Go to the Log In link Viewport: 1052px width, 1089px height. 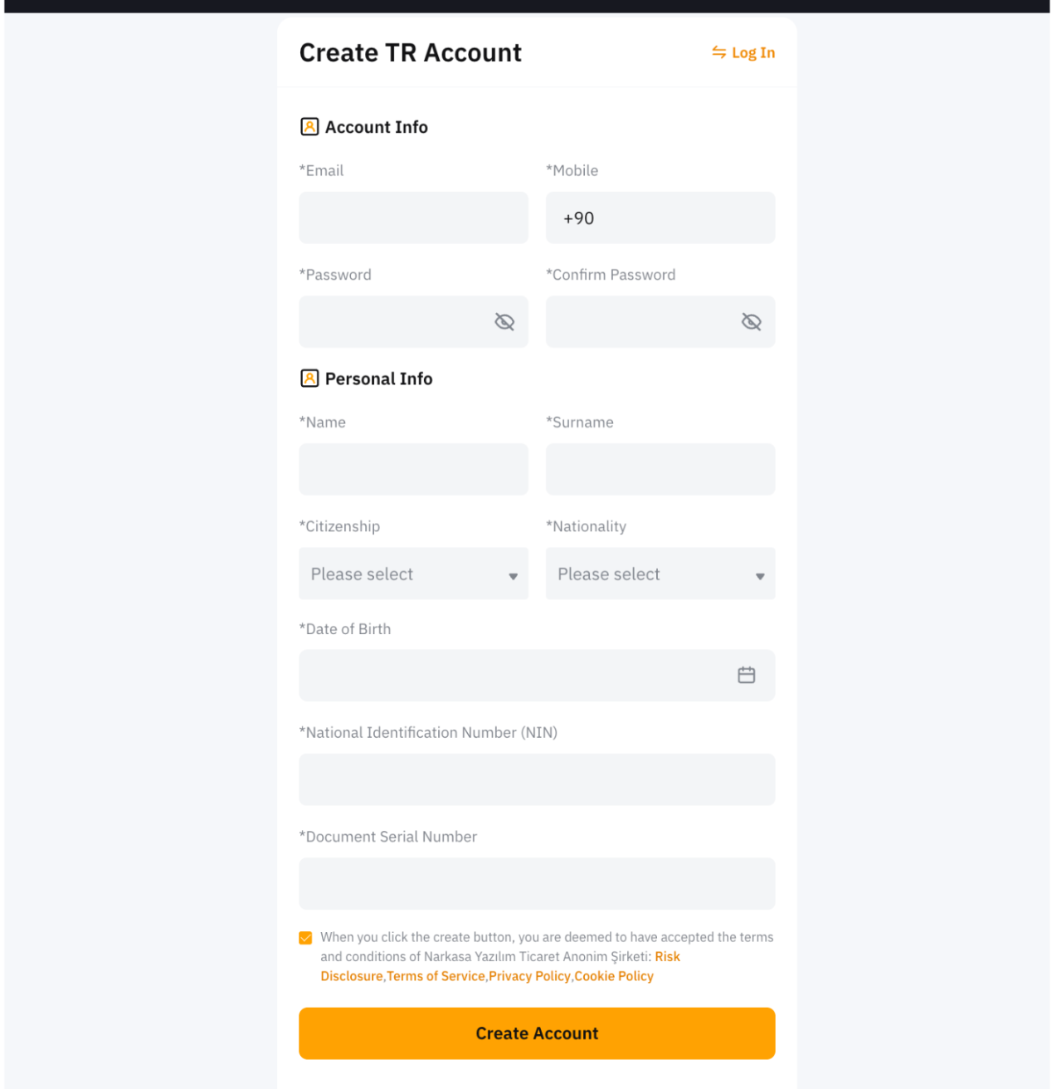752,53
